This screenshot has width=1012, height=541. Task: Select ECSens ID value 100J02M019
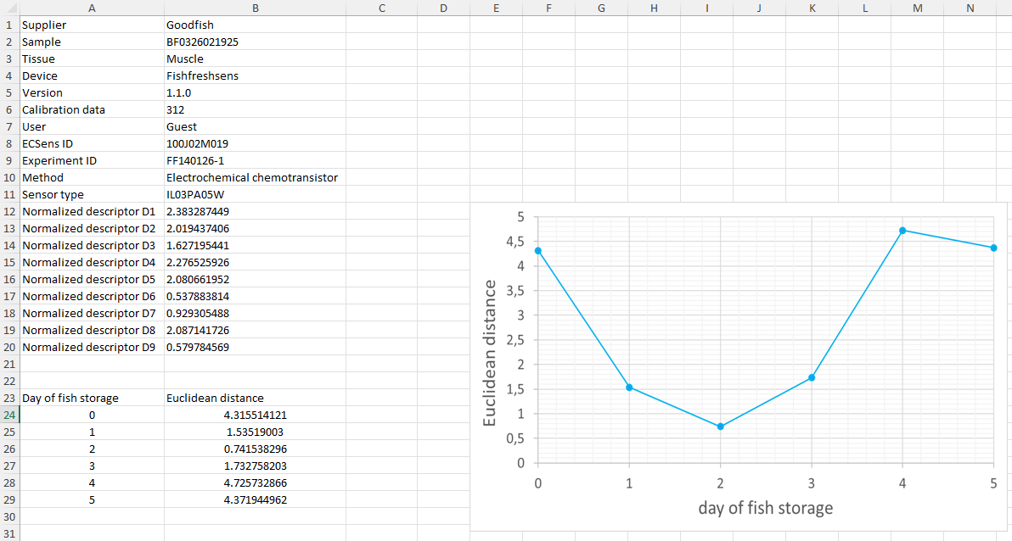255,143
